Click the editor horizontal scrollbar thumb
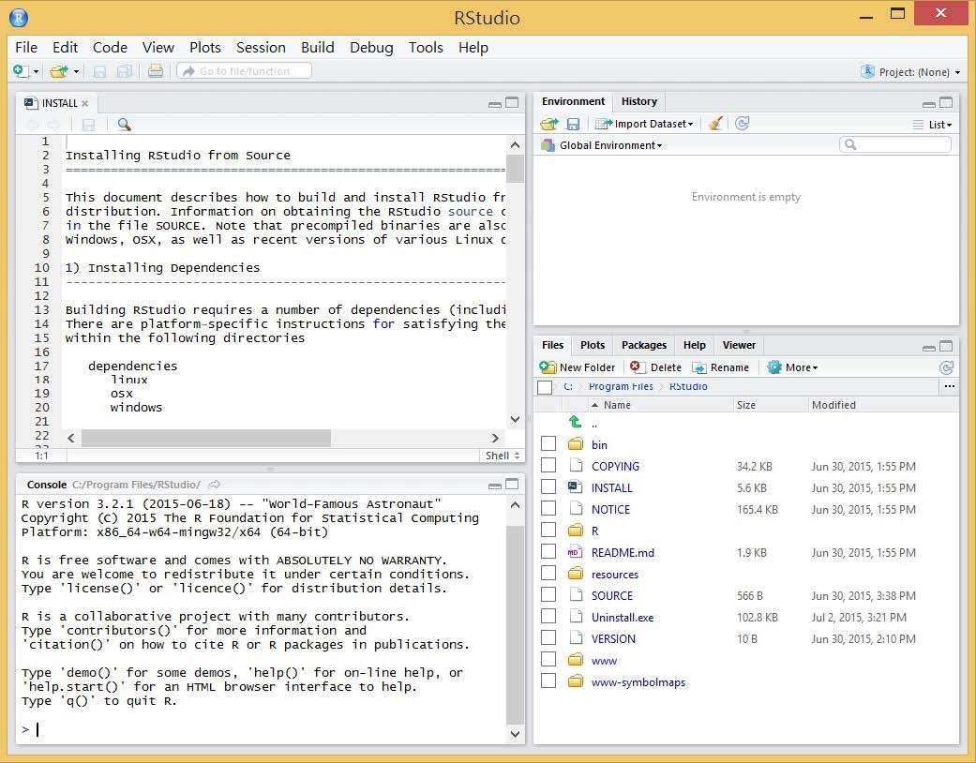 [x=206, y=438]
